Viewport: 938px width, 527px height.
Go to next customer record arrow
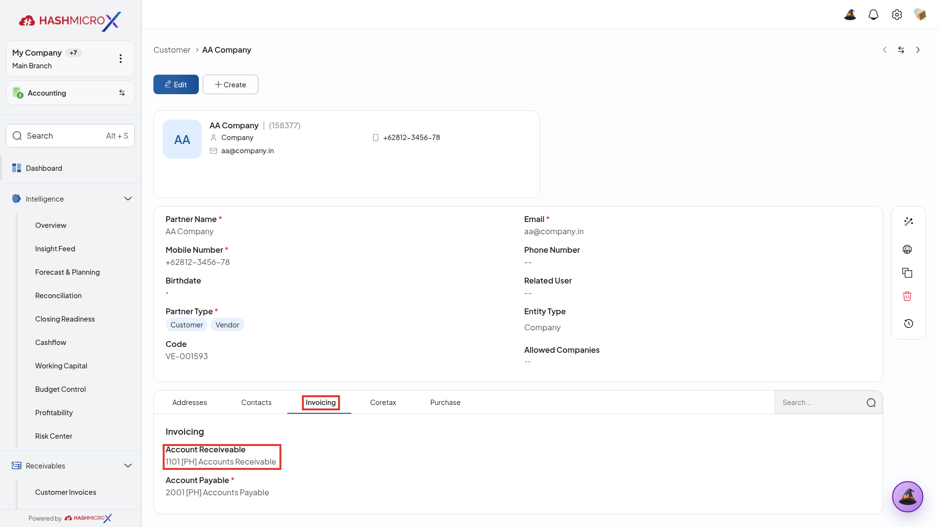click(918, 50)
